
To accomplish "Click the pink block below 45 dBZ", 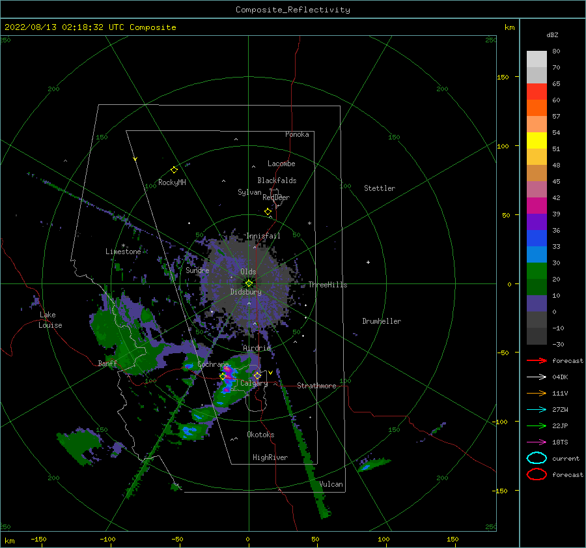I will pyautogui.click(x=537, y=189).
